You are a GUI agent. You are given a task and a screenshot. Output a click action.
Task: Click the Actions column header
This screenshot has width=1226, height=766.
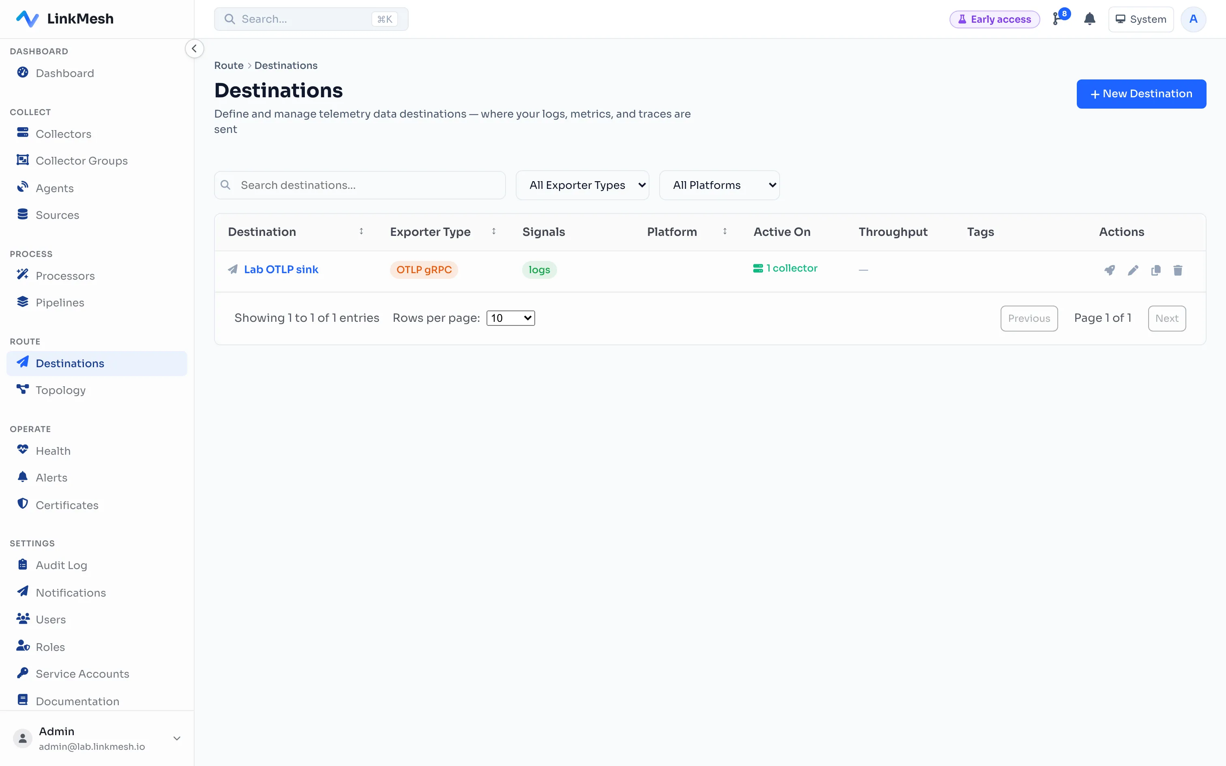[x=1121, y=231]
